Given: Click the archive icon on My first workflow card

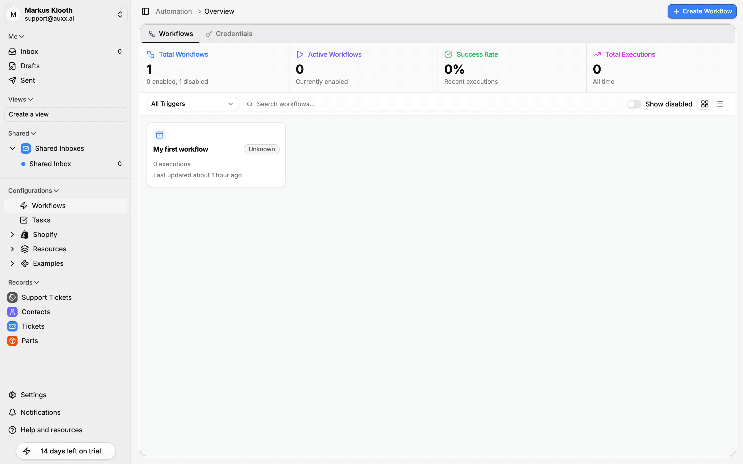Looking at the screenshot, I should [159, 135].
